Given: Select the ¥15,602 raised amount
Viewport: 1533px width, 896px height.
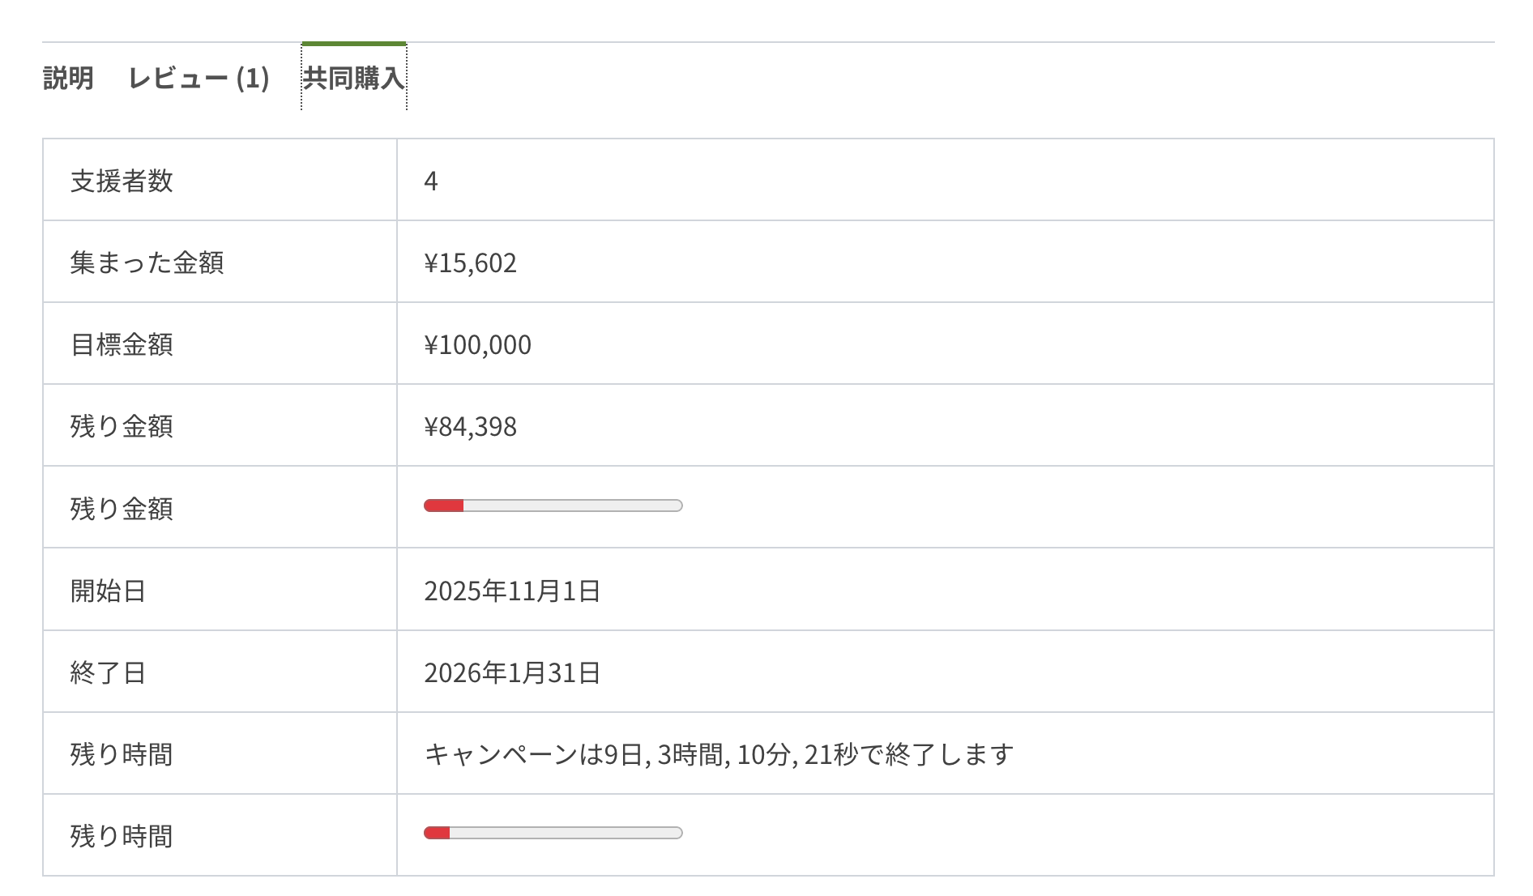Looking at the screenshot, I should pyautogui.click(x=470, y=262).
